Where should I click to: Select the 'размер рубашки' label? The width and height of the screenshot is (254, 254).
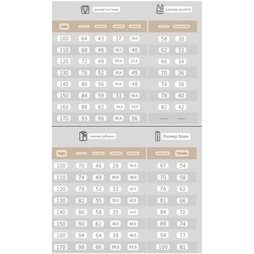click(x=102, y=137)
